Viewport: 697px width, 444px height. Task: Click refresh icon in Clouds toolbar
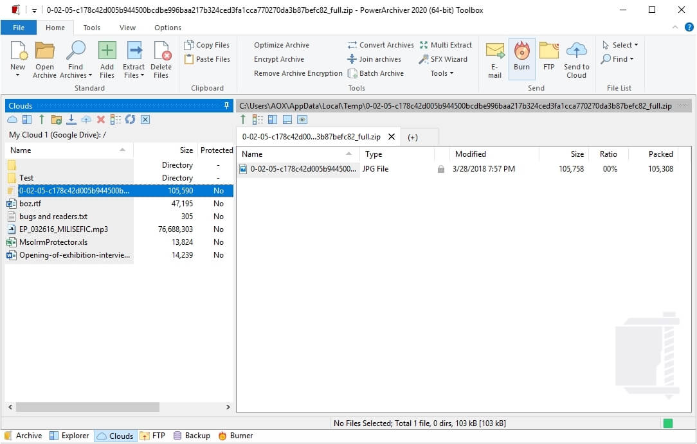[x=131, y=120]
